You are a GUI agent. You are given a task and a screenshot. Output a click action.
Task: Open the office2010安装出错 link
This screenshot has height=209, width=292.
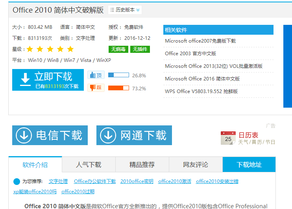217,181
